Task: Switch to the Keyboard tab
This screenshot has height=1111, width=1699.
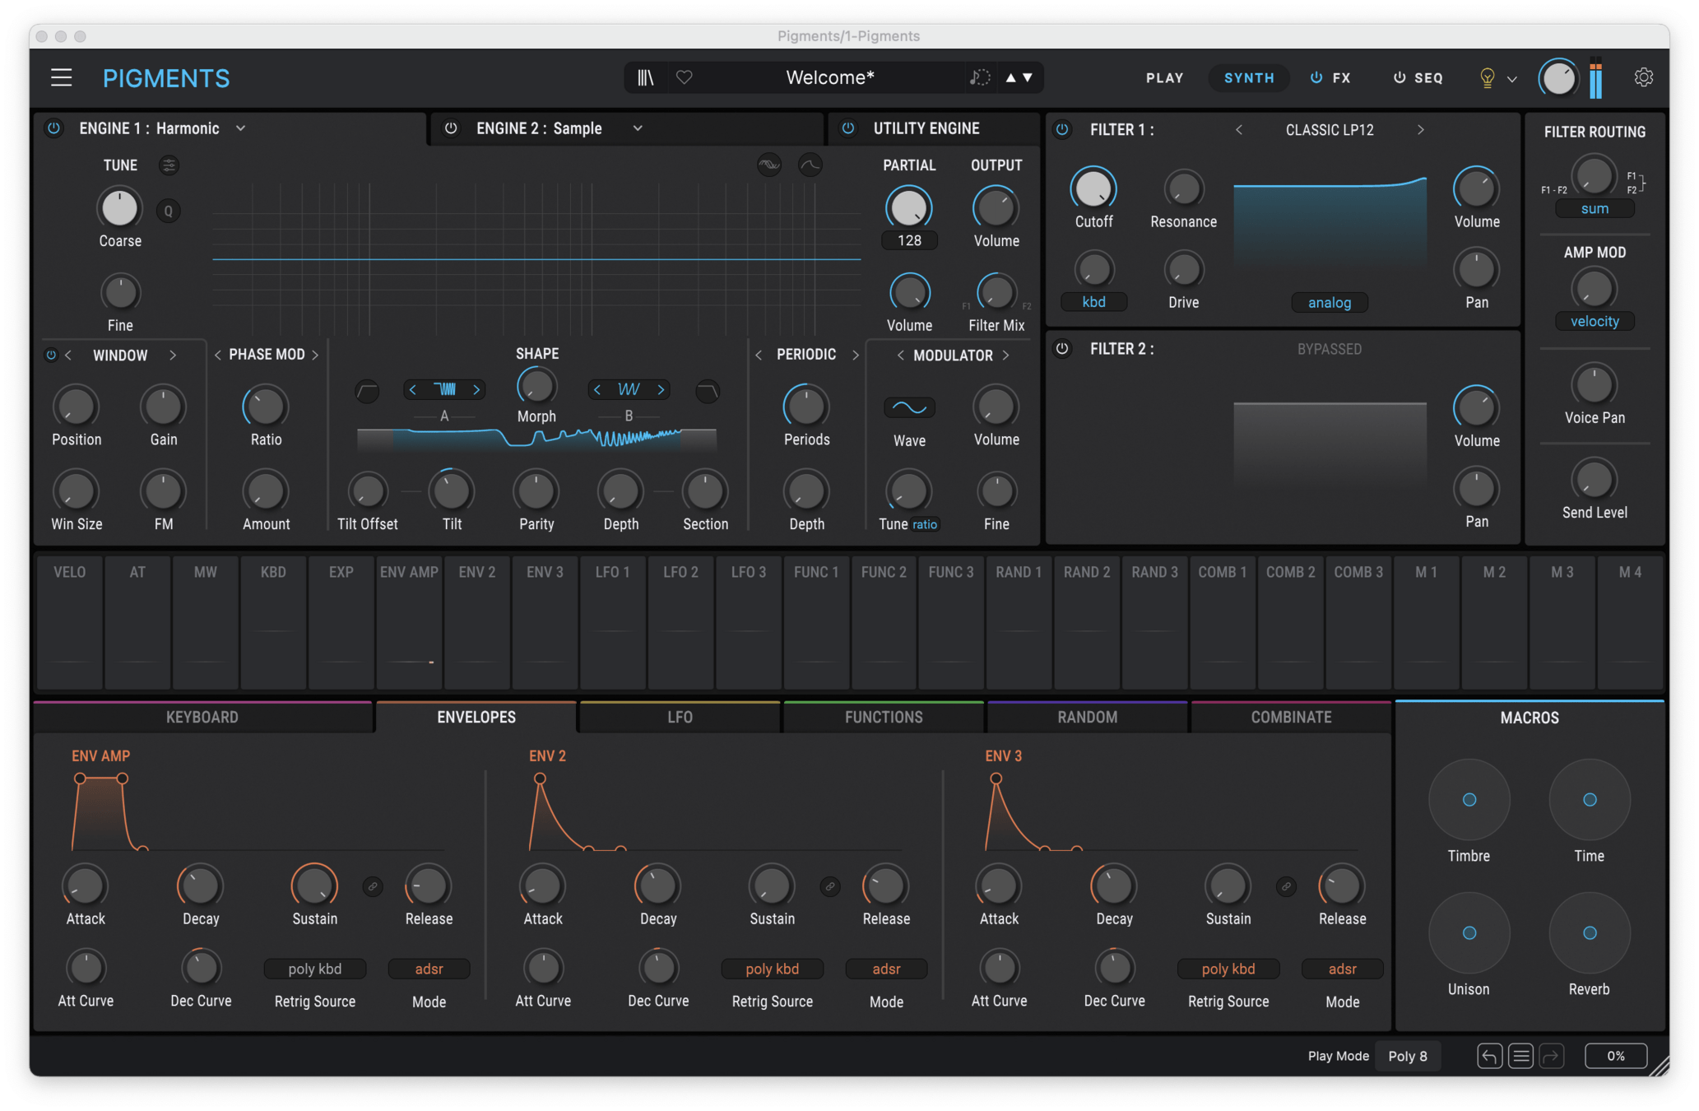Action: pos(202,717)
